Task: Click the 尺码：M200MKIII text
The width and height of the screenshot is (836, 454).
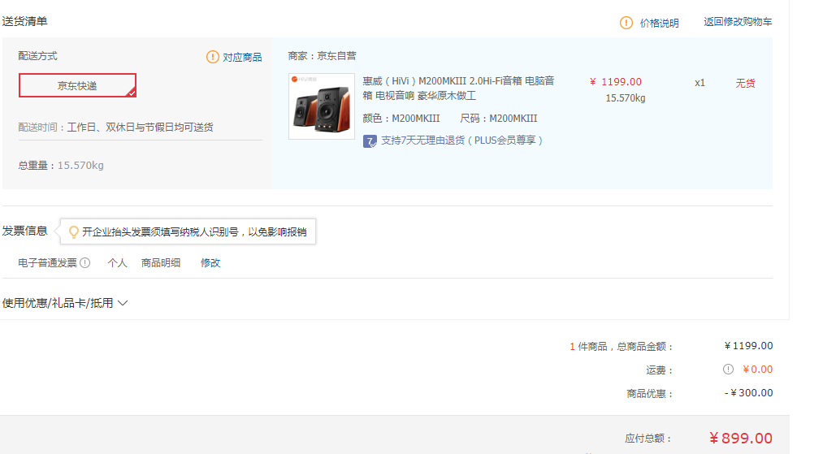Action: 499,119
